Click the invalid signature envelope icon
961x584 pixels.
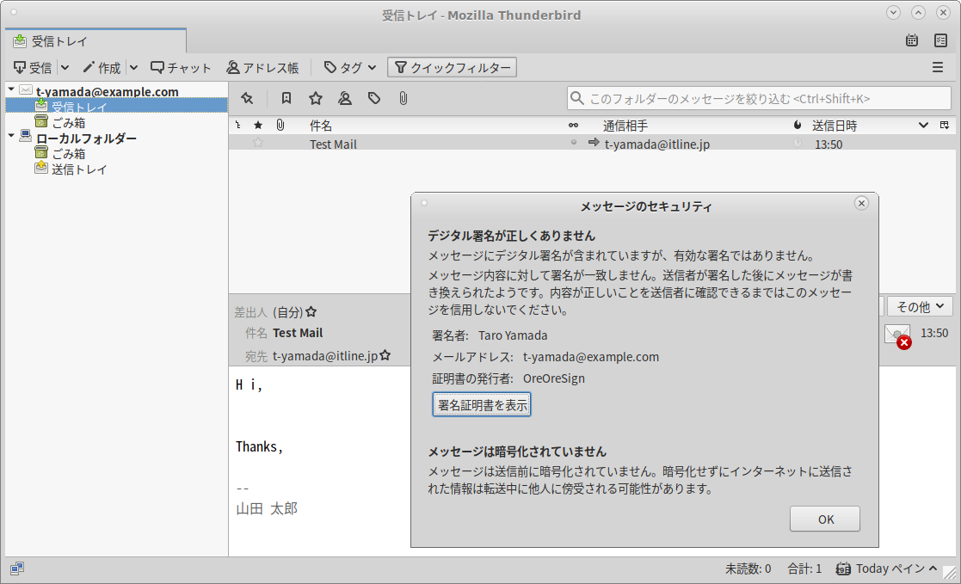point(896,335)
